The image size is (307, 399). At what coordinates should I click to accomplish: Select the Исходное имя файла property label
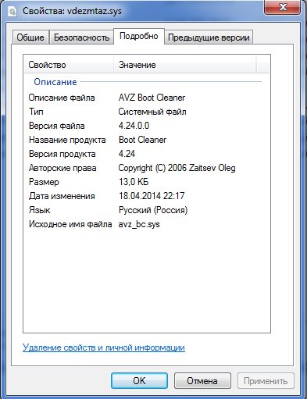(70, 224)
